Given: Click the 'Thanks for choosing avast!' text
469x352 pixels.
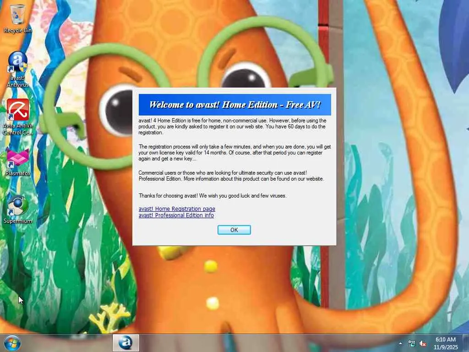Looking at the screenshot, I should 213,196.
